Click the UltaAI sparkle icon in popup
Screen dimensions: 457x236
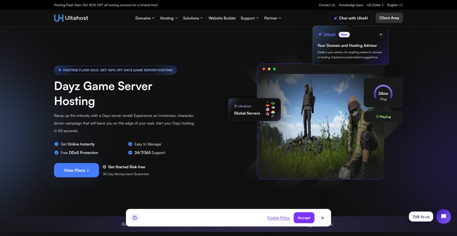pos(320,34)
